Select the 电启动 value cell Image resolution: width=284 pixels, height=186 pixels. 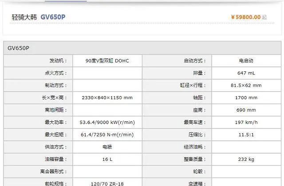(246, 61)
